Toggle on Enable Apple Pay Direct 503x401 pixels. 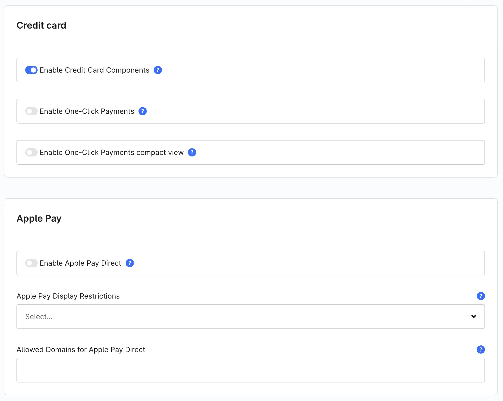pyautogui.click(x=31, y=263)
